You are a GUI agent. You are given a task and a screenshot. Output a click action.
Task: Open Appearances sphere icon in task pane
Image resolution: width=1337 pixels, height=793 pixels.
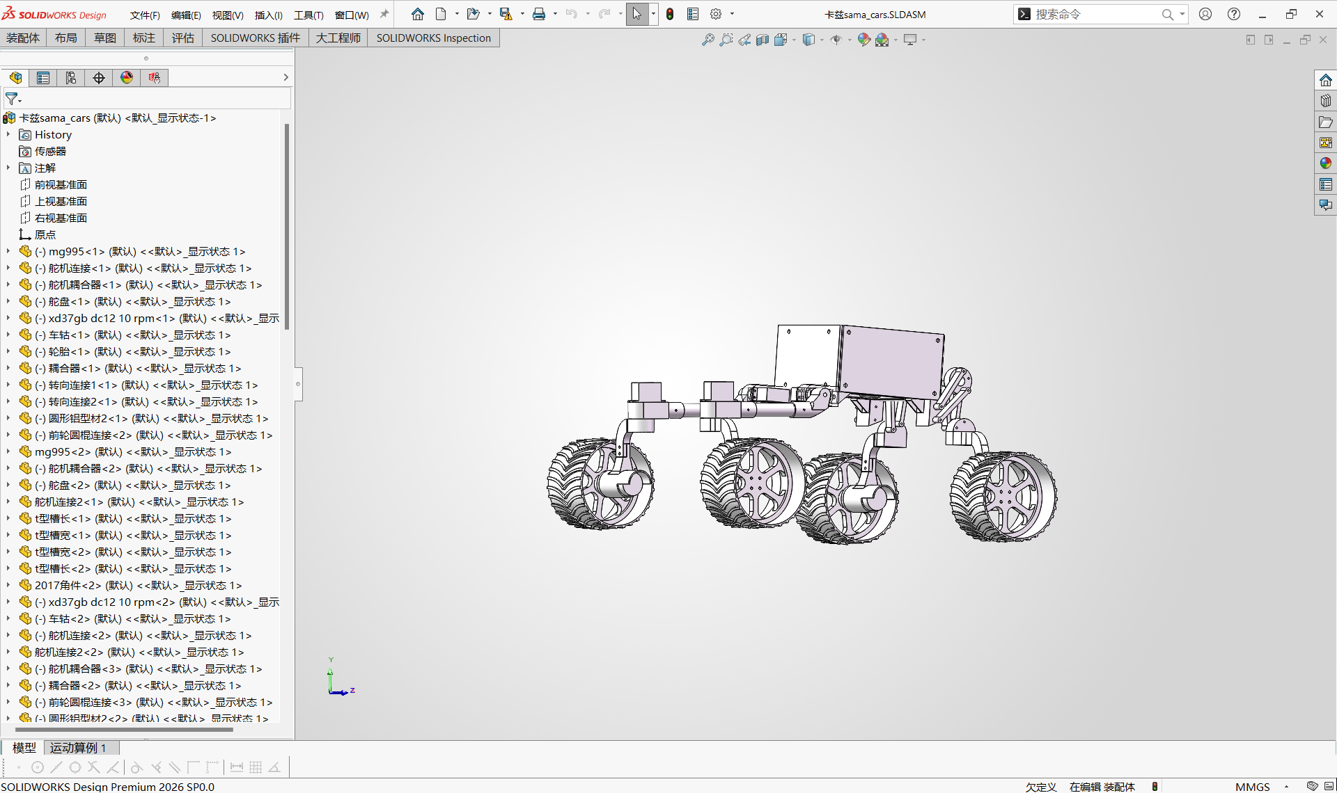pyautogui.click(x=1326, y=163)
